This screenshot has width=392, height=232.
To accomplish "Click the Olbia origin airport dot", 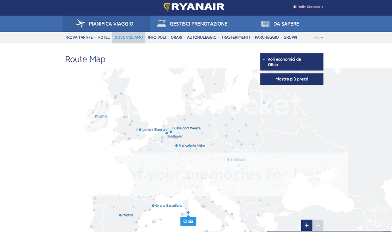I will point(188,212).
